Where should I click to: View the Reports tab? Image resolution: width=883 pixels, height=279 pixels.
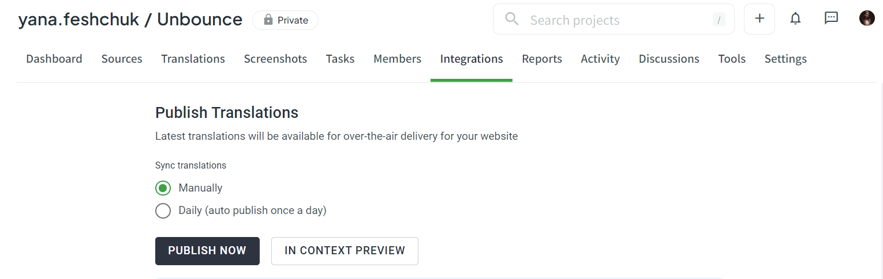pos(542,59)
